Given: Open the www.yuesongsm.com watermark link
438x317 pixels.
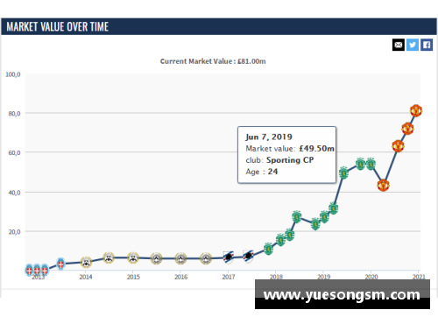Looking at the screenshot, I should click(x=343, y=294).
